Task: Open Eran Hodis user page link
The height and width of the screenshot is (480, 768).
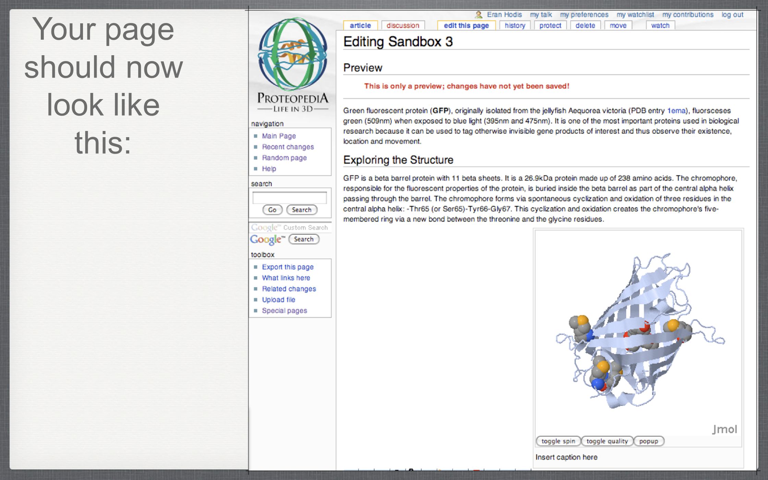Action: click(504, 15)
